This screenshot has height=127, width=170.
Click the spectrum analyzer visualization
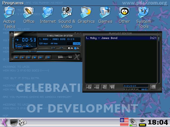[x=25, y=45]
